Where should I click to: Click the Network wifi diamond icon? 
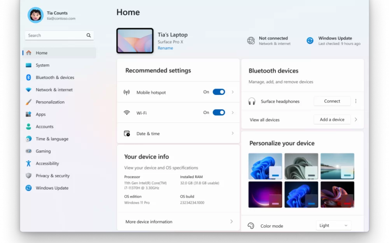[28, 90]
